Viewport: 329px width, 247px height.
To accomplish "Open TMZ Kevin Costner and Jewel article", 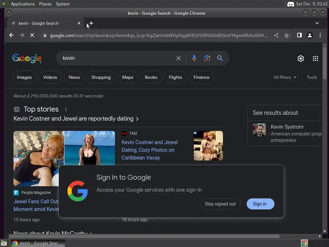I will pyautogui.click(x=149, y=150).
